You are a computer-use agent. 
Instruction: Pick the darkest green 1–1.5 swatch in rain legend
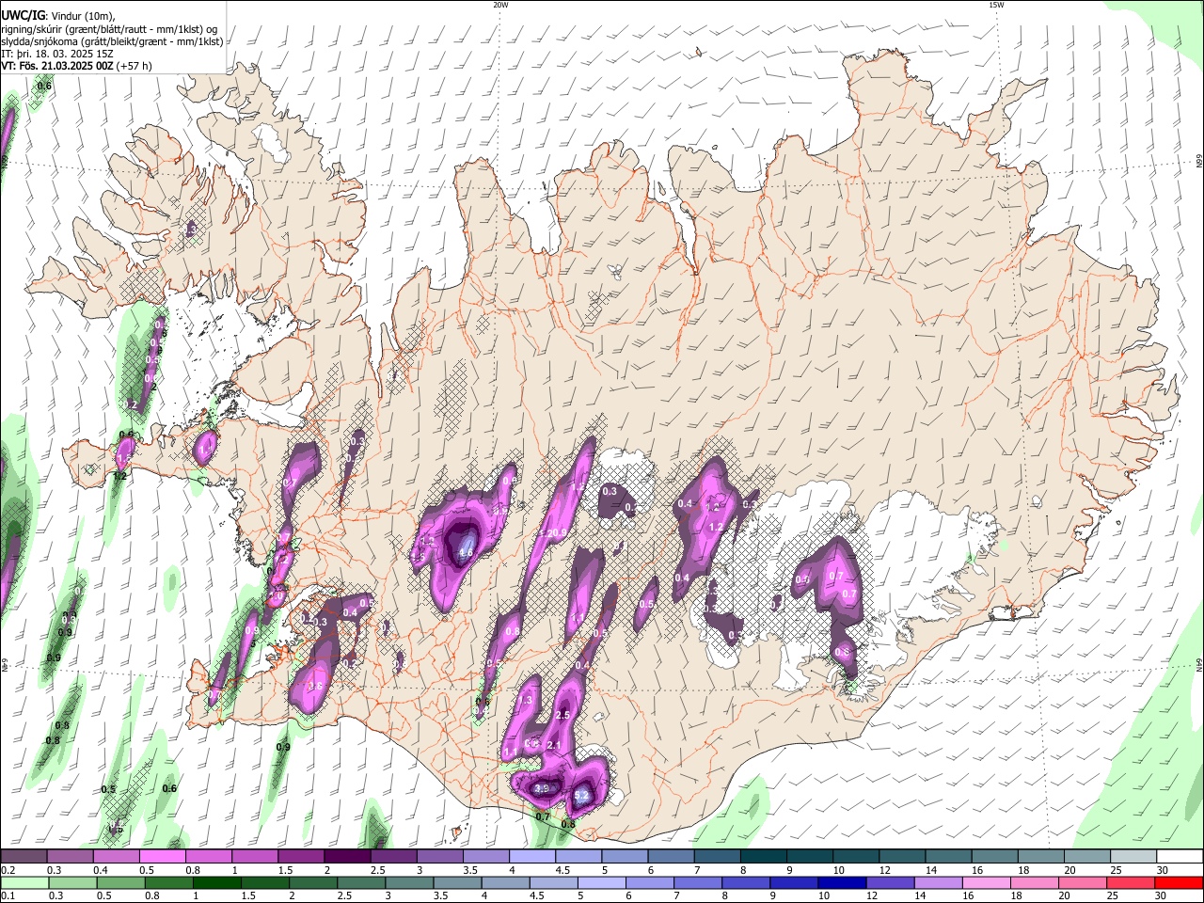216,882
